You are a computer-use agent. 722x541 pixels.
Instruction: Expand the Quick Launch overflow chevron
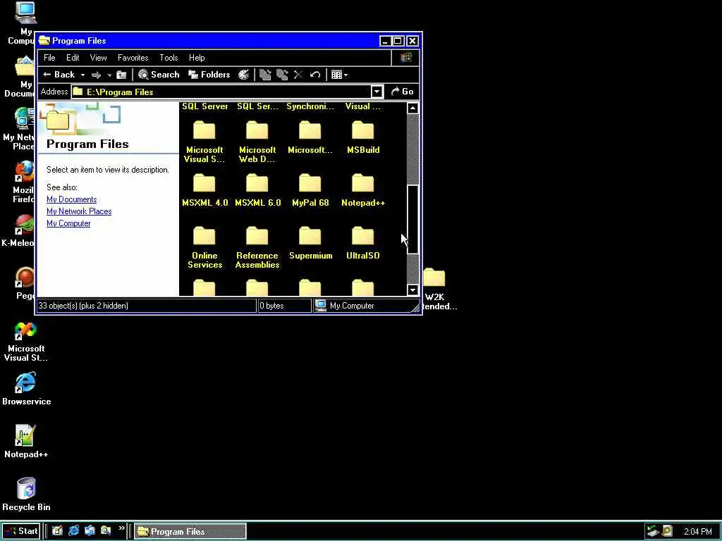pyautogui.click(x=121, y=528)
